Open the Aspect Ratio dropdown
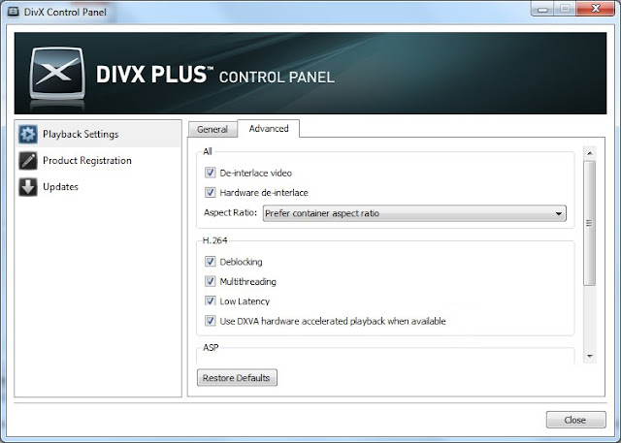The width and height of the screenshot is (621, 443). (414, 213)
